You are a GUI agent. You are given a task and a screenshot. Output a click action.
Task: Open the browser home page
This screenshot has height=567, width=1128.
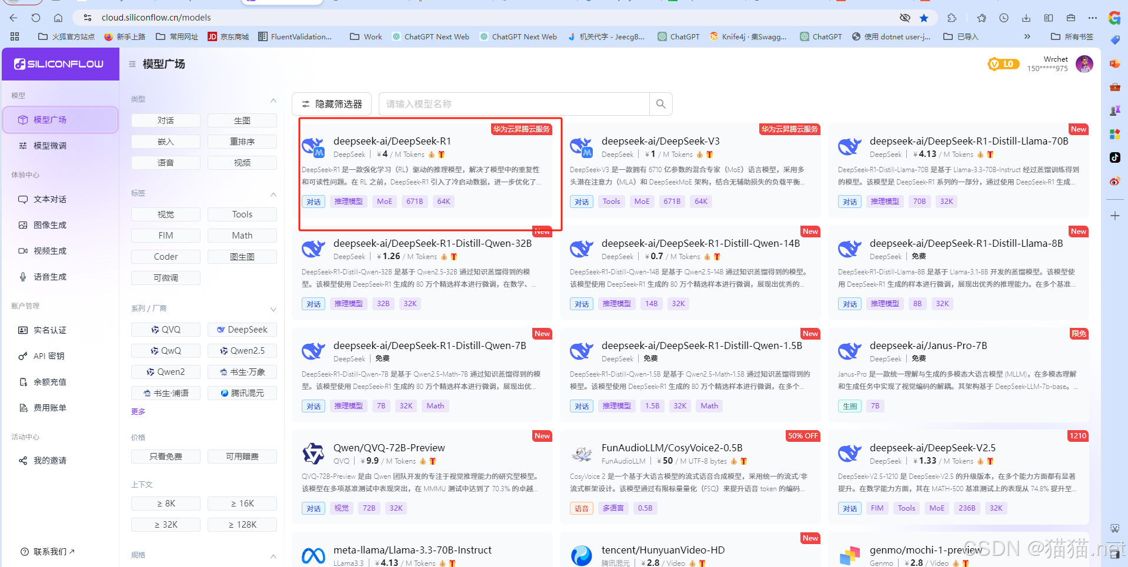pos(58,18)
